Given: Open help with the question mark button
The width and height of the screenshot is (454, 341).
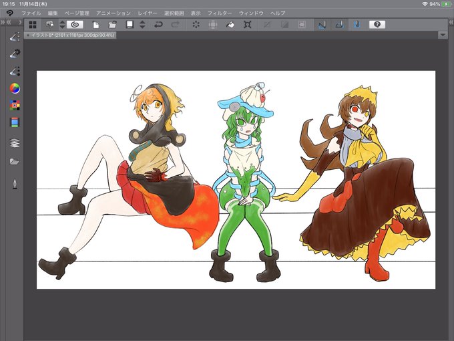Looking at the screenshot, I should [377, 25].
